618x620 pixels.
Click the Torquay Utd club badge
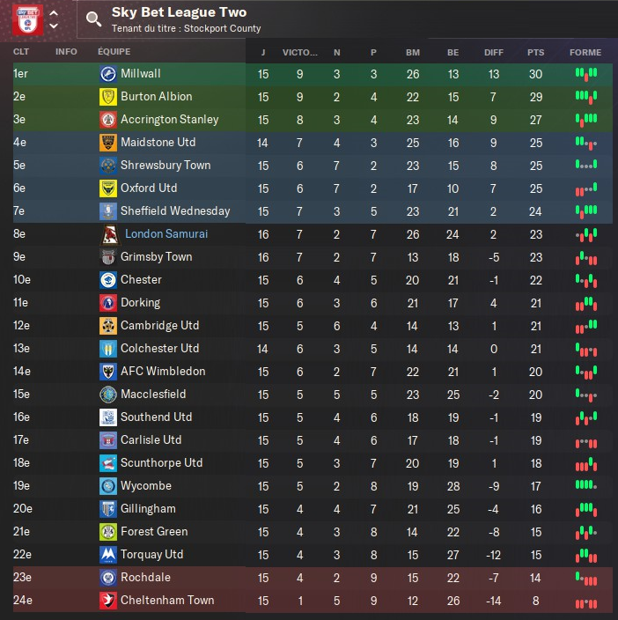(108, 555)
